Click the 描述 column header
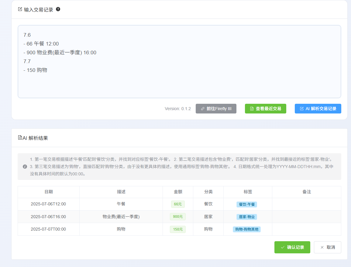Viewport: 351px width, 267px height. pos(121,192)
